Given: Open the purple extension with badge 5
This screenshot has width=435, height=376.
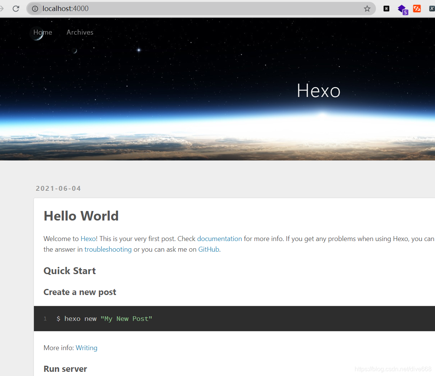Looking at the screenshot, I should point(403,10).
